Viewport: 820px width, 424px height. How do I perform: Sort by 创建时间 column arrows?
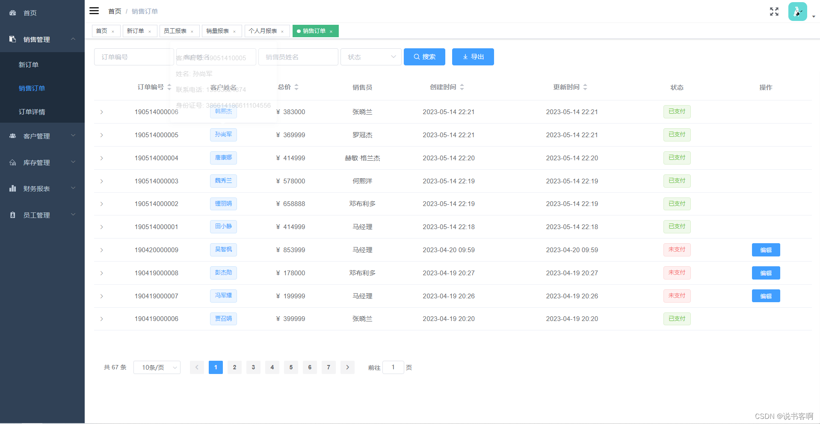coord(462,87)
